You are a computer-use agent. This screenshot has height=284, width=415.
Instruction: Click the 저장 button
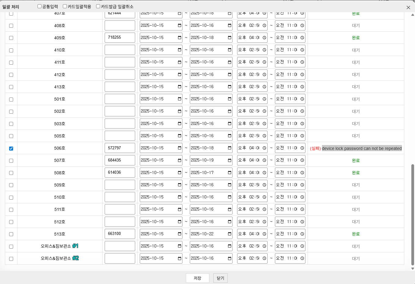coord(197,278)
